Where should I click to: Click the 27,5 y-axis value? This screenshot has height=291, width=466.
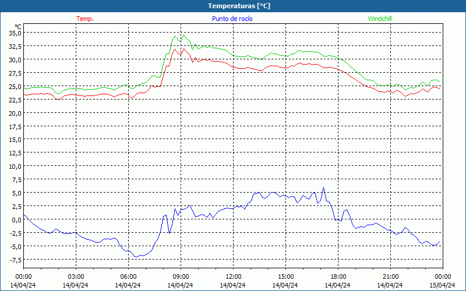coord(15,73)
